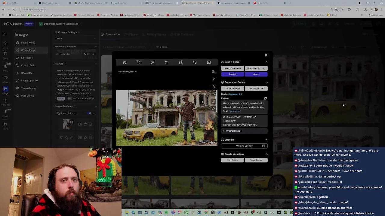Click Ultimate Upscale button
The width and height of the screenshot is (385, 216).
(x=244, y=146)
